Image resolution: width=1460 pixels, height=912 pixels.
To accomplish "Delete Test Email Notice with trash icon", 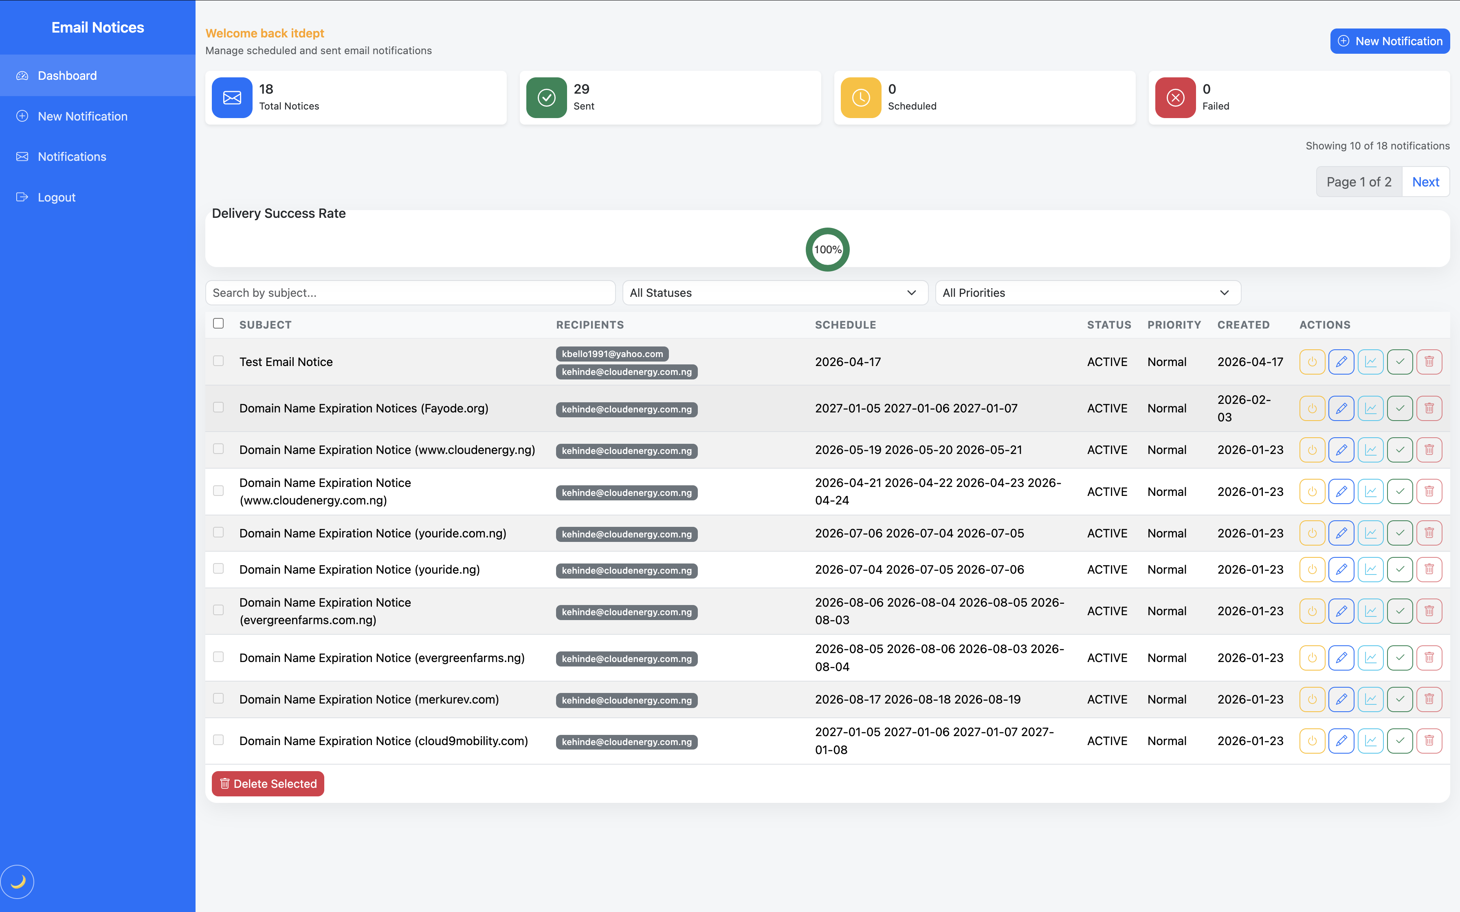I will (1429, 362).
